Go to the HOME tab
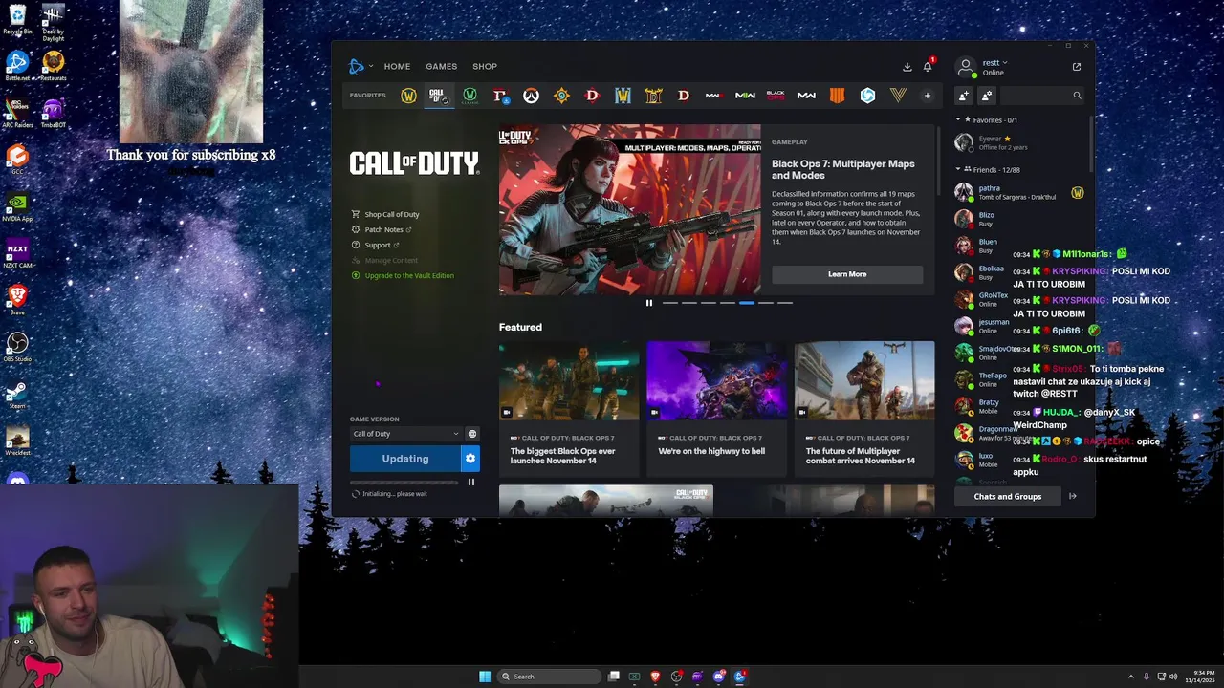The width and height of the screenshot is (1224, 688). click(x=397, y=67)
